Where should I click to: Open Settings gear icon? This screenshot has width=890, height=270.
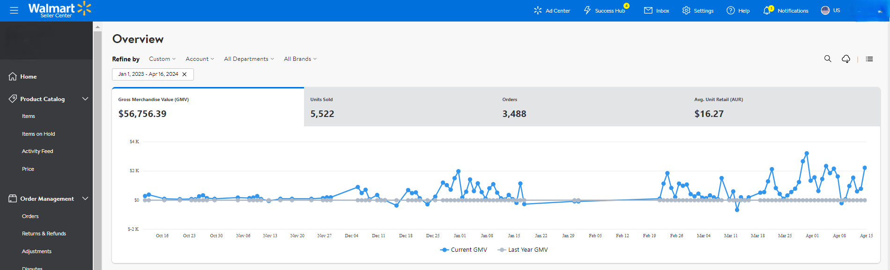click(686, 10)
